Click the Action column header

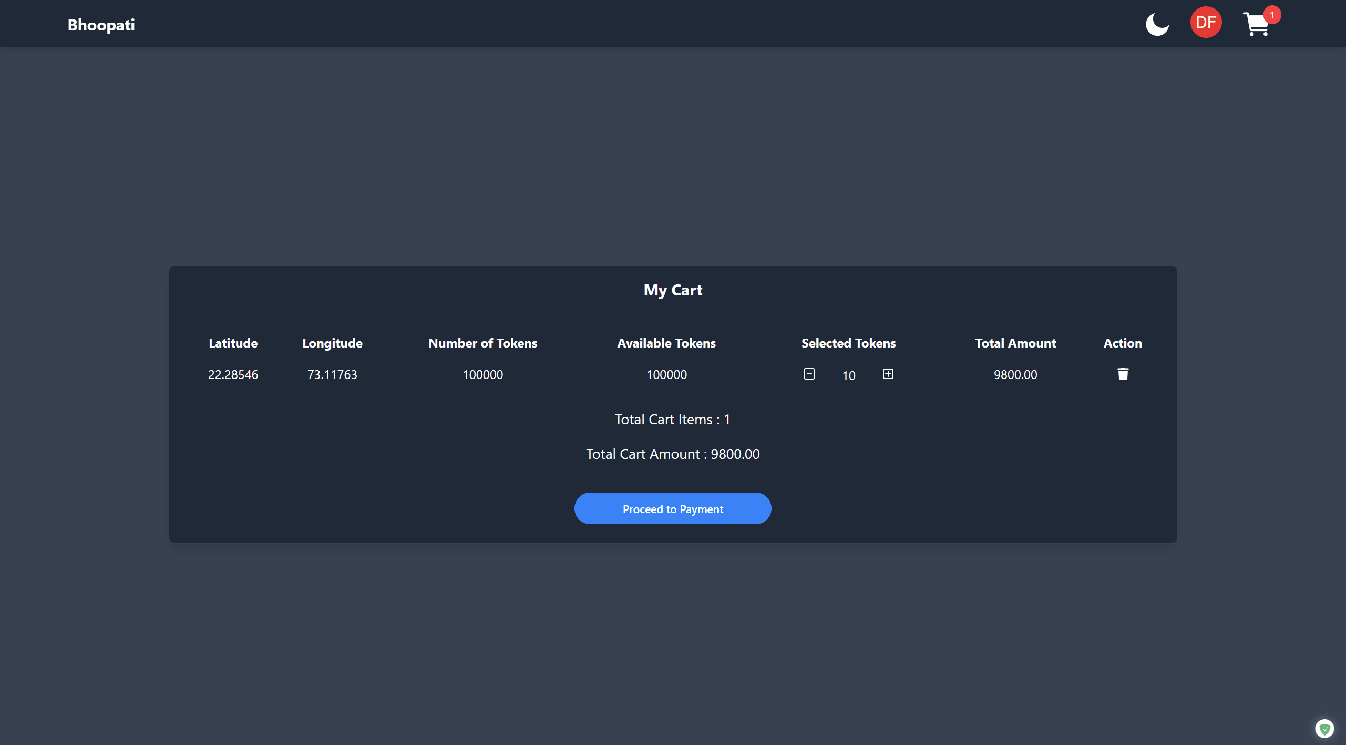pyautogui.click(x=1123, y=343)
